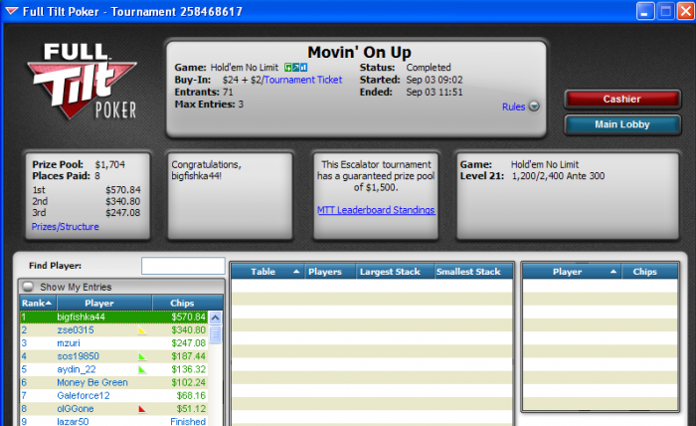The height and width of the screenshot is (426, 696).
Task: Select player bigfishka44 in standings
Action: coord(113,318)
